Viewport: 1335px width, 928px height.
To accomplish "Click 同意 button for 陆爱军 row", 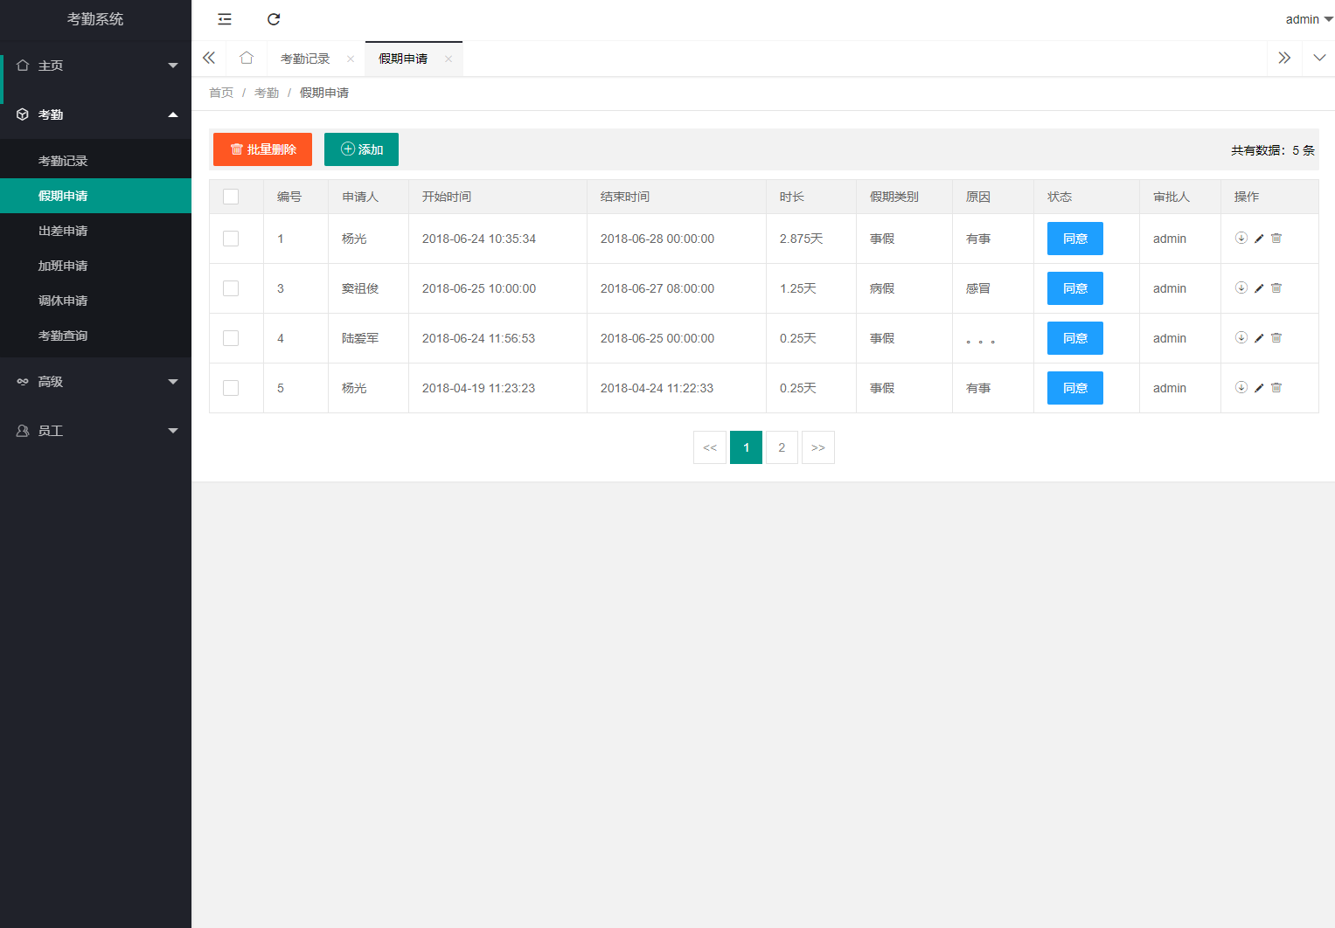I will (1075, 338).
